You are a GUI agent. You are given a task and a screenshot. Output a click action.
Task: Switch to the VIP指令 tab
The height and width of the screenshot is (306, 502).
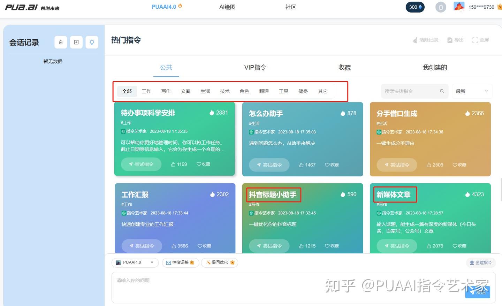pos(255,67)
